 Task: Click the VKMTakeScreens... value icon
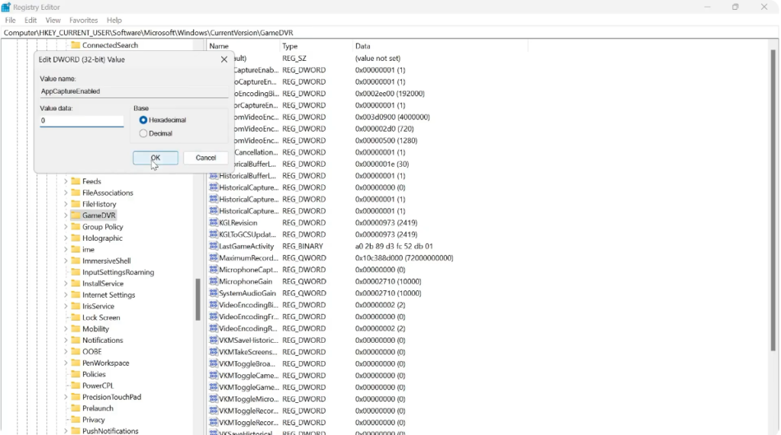tap(214, 352)
